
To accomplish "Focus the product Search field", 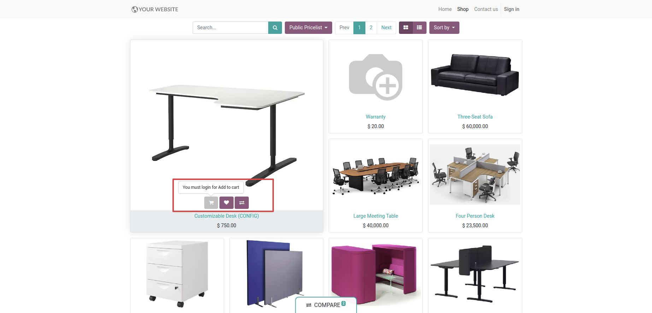I will tap(230, 28).
